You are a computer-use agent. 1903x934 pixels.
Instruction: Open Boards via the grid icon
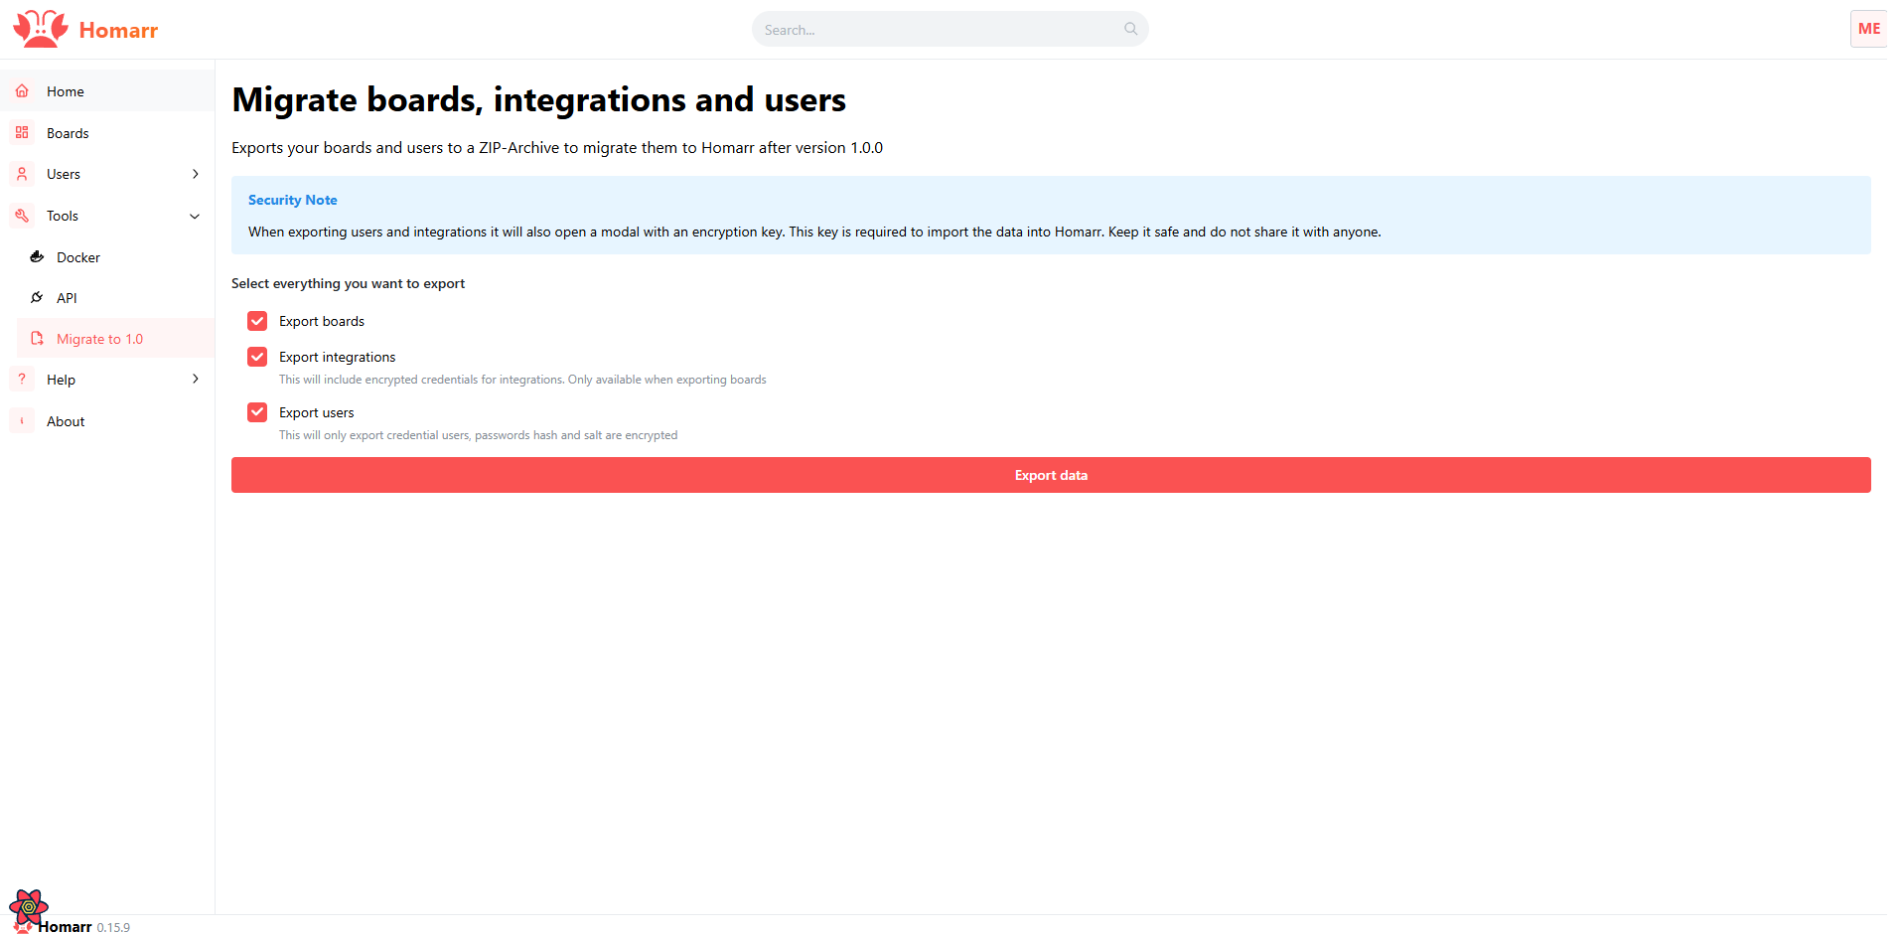click(22, 132)
